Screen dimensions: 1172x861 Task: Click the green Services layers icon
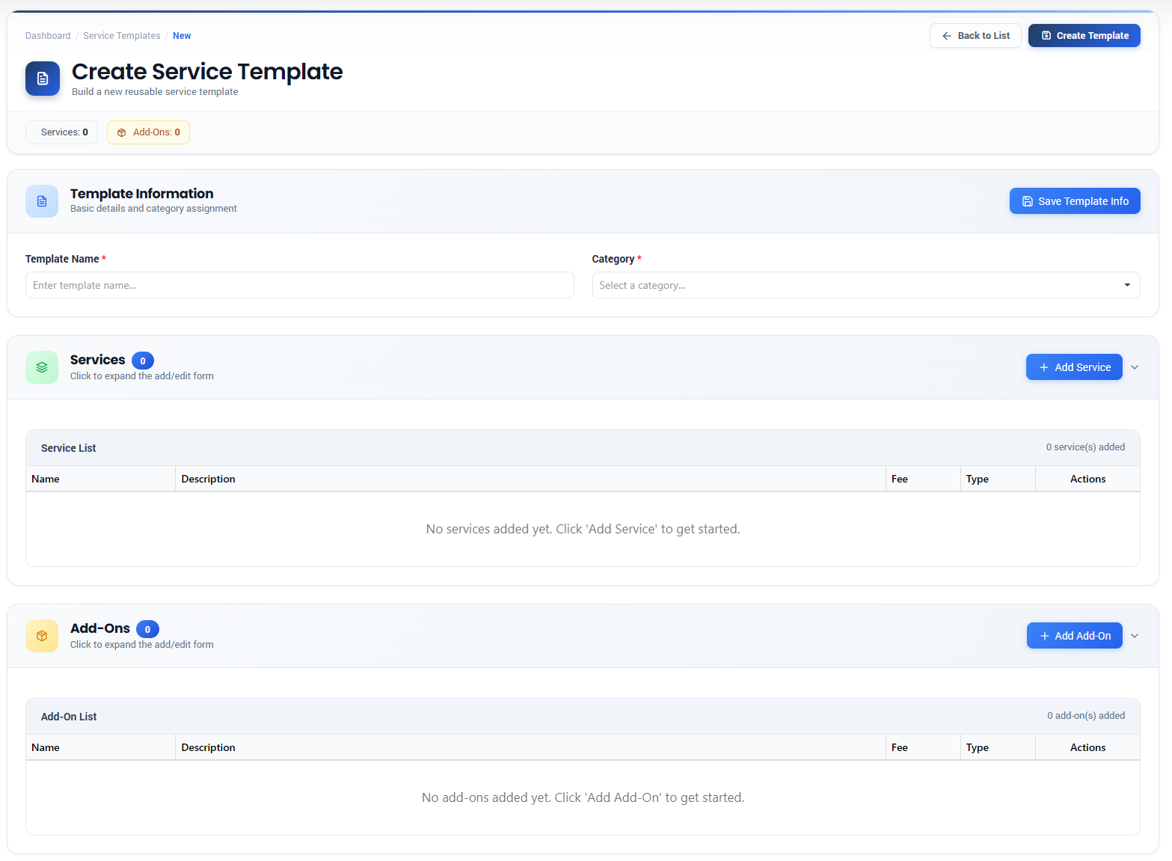pos(42,367)
